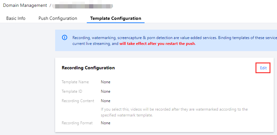The width and height of the screenshot is (277, 135).
Task: Click the Recording Format label
Action: [77, 123]
